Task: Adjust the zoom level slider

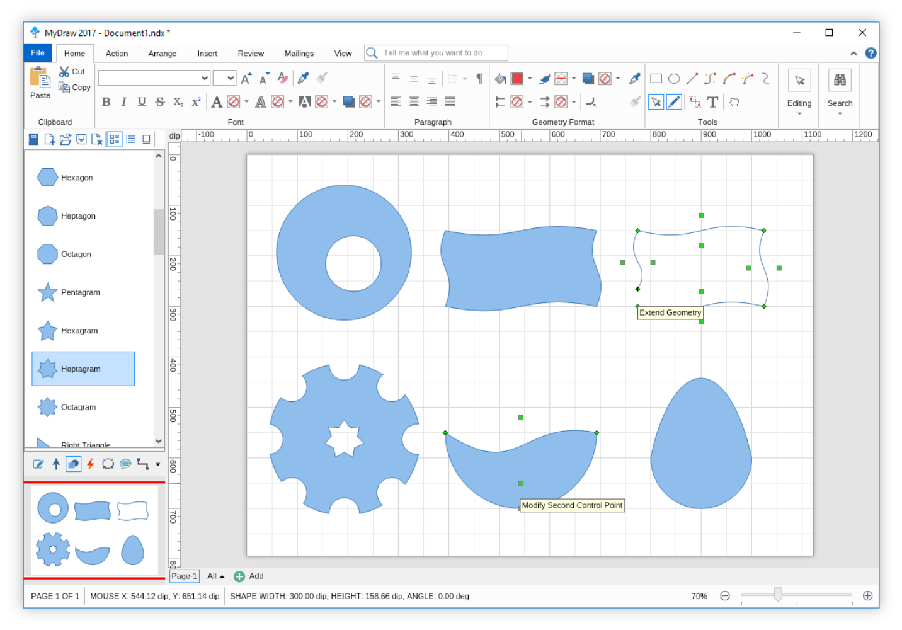Action: 778,595
